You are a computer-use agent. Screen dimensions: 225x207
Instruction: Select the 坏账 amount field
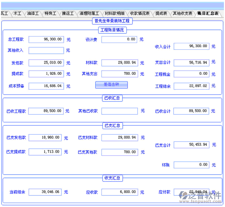coord(191,165)
